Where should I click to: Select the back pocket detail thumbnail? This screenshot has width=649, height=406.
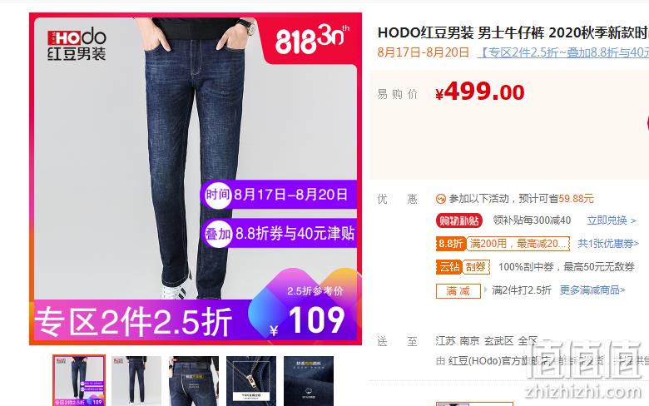click(x=194, y=380)
